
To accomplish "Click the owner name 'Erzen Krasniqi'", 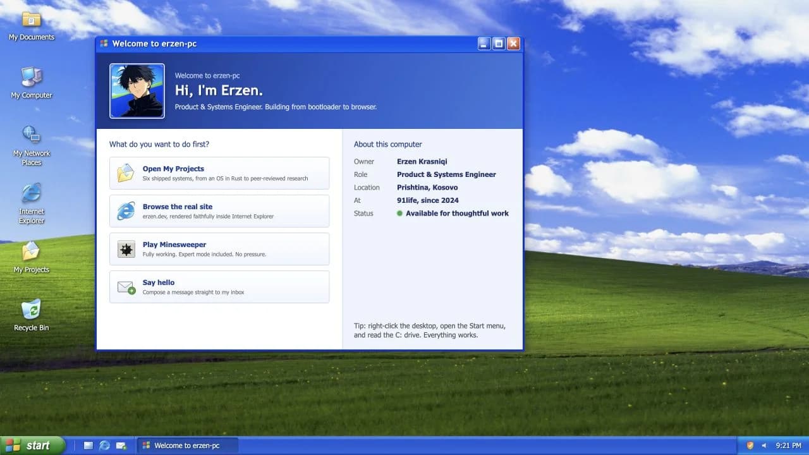I will click(422, 162).
